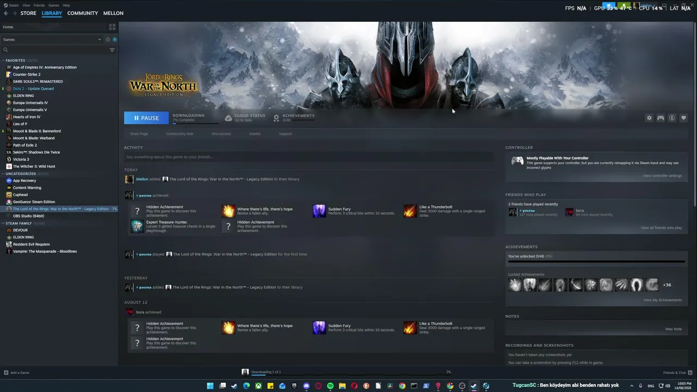Select The Witcher 3: Wild Hunt
This screenshot has height=392, width=697.
pos(34,167)
